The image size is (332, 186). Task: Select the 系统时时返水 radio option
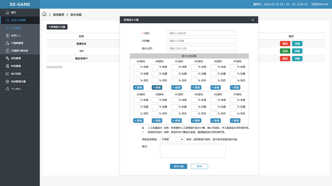tap(143, 132)
